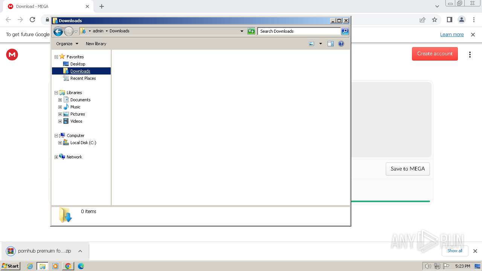Click the folder icon in address bar
The width and height of the screenshot is (482, 271).
pyautogui.click(x=83, y=31)
